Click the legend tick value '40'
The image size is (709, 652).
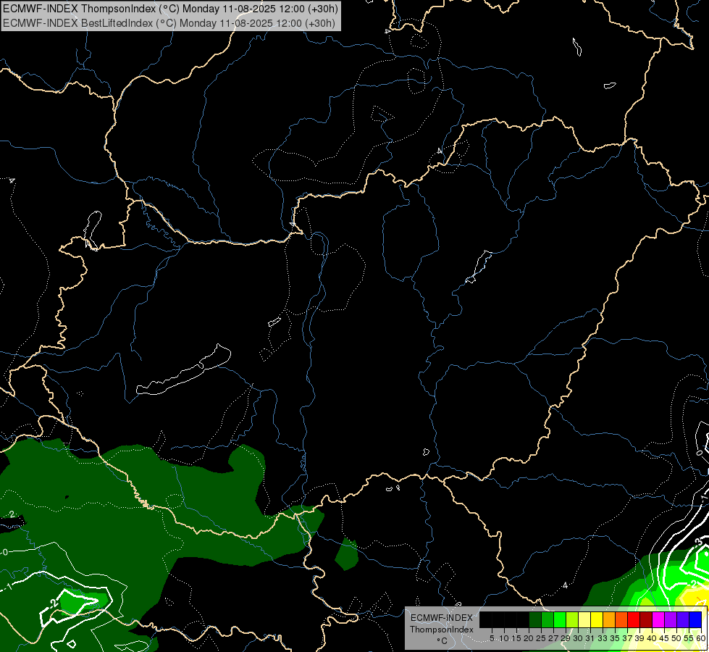(652, 638)
